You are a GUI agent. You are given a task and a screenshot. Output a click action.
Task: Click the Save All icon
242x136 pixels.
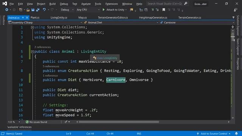tap(38, 10)
